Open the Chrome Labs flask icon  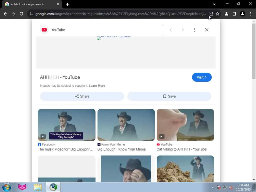(226, 14)
